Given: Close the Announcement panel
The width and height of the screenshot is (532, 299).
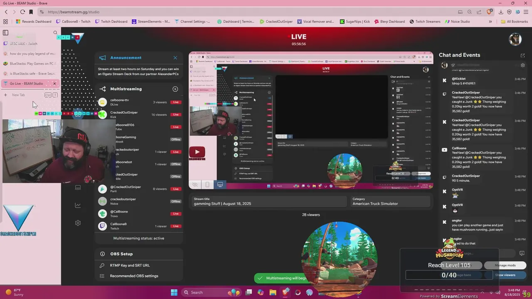Looking at the screenshot, I should (175, 58).
